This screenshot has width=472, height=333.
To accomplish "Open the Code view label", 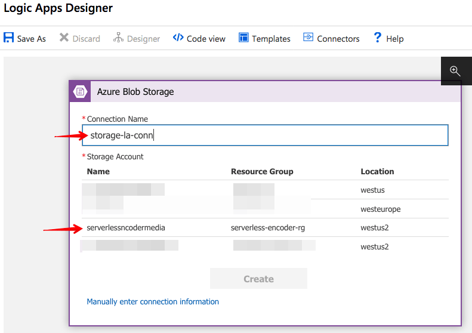I will coord(206,39).
